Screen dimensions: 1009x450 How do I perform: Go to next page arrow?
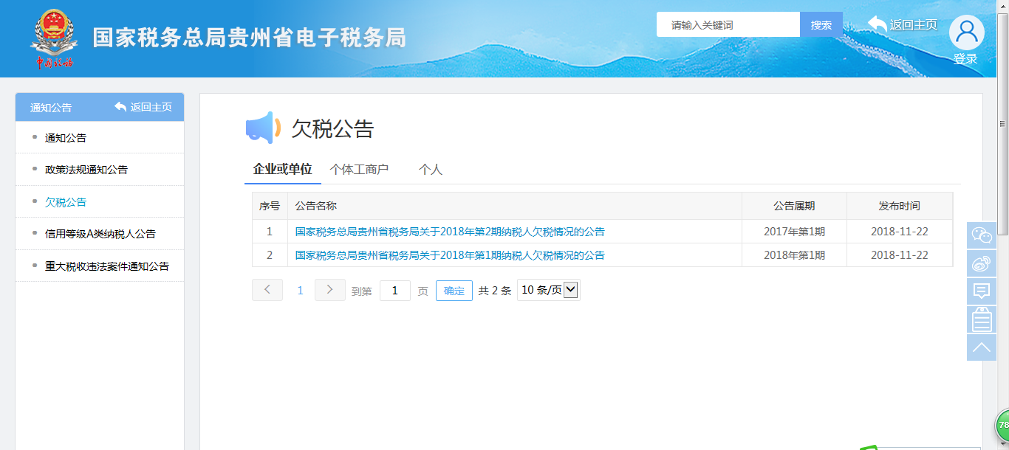tap(330, 290)
